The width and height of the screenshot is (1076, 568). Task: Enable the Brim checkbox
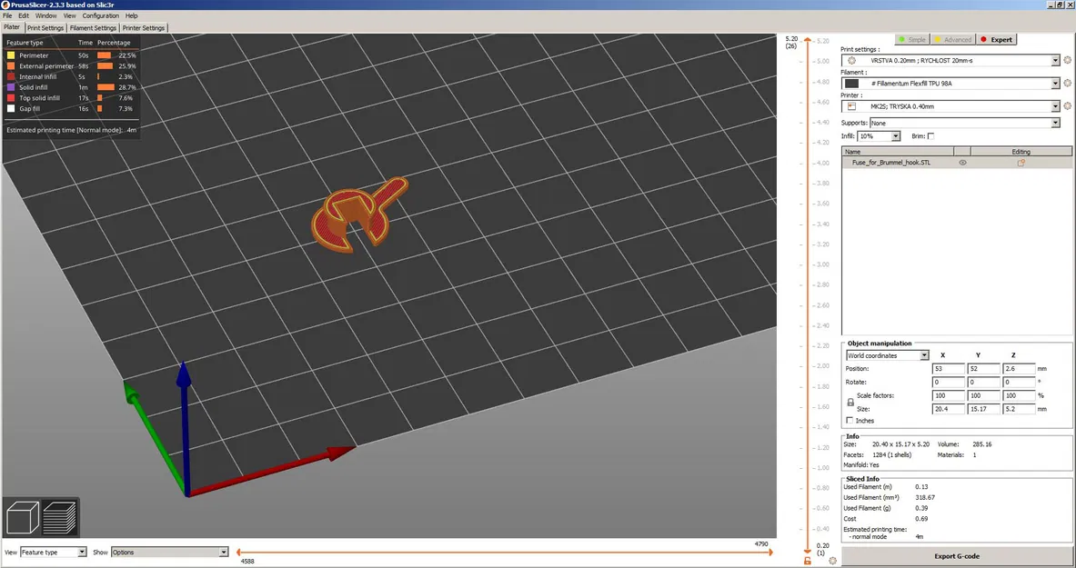(930, 135)
